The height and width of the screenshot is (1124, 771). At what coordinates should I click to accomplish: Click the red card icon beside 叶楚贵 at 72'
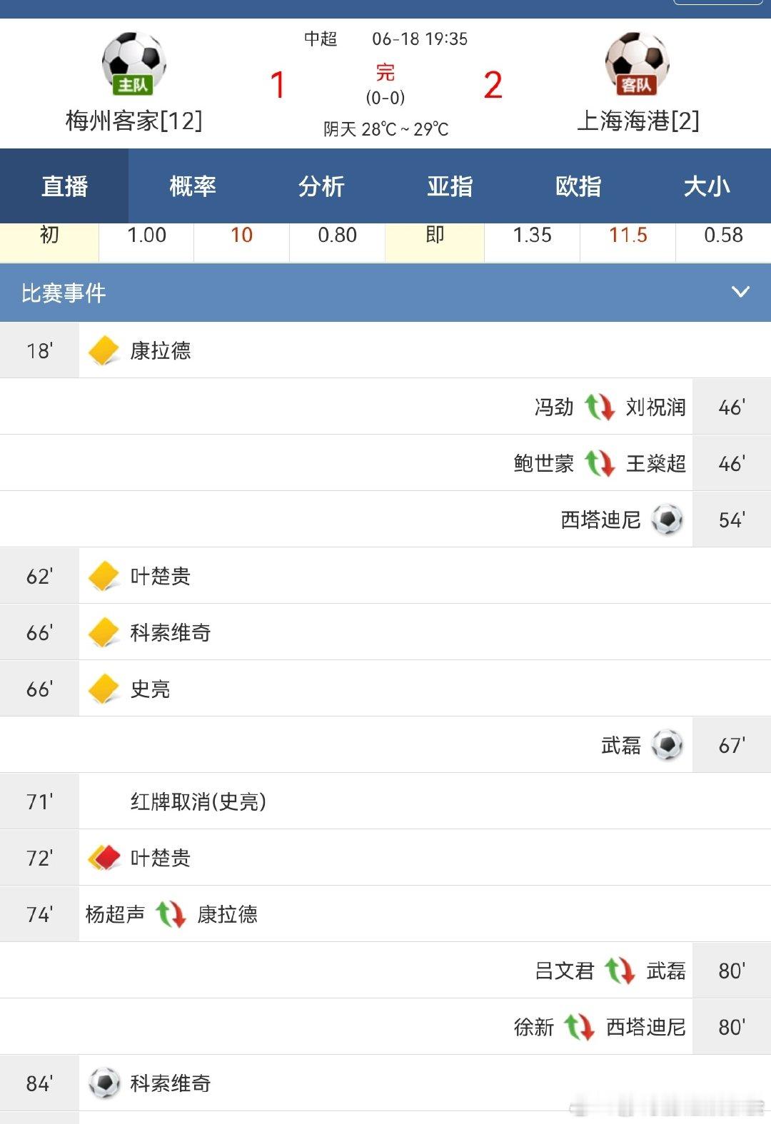(x=104, y=858)
